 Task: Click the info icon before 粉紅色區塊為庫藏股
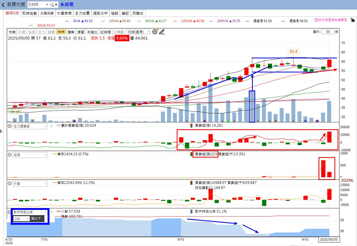(x=316, y=19)
